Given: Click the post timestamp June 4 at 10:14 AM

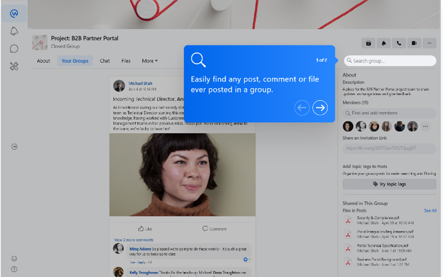Looking at the screenshot, I should (x=142, y=89).
